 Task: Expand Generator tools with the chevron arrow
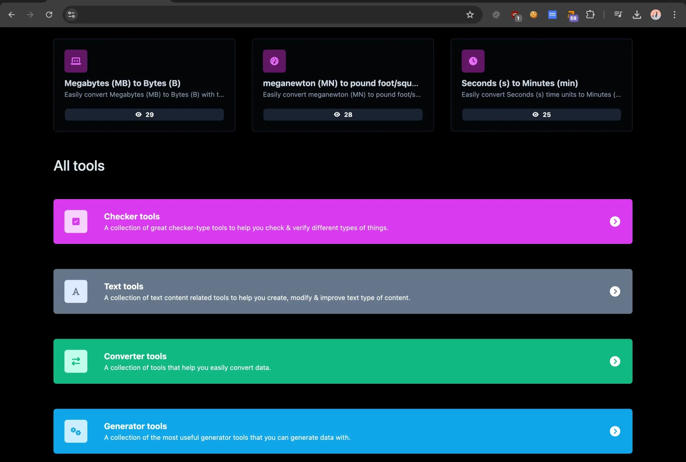[x=615, y=431]
